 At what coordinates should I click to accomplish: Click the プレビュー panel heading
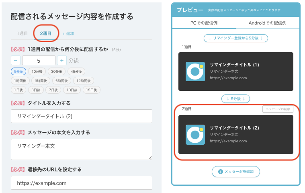coord(190,10)
